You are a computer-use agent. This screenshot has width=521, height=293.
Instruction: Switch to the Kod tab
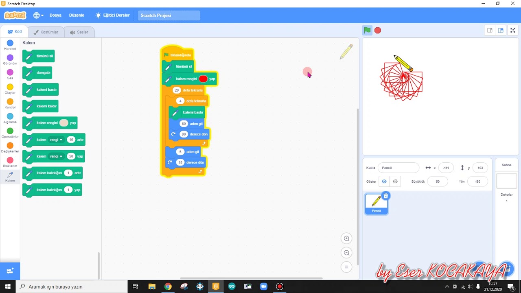coord(14,32)
